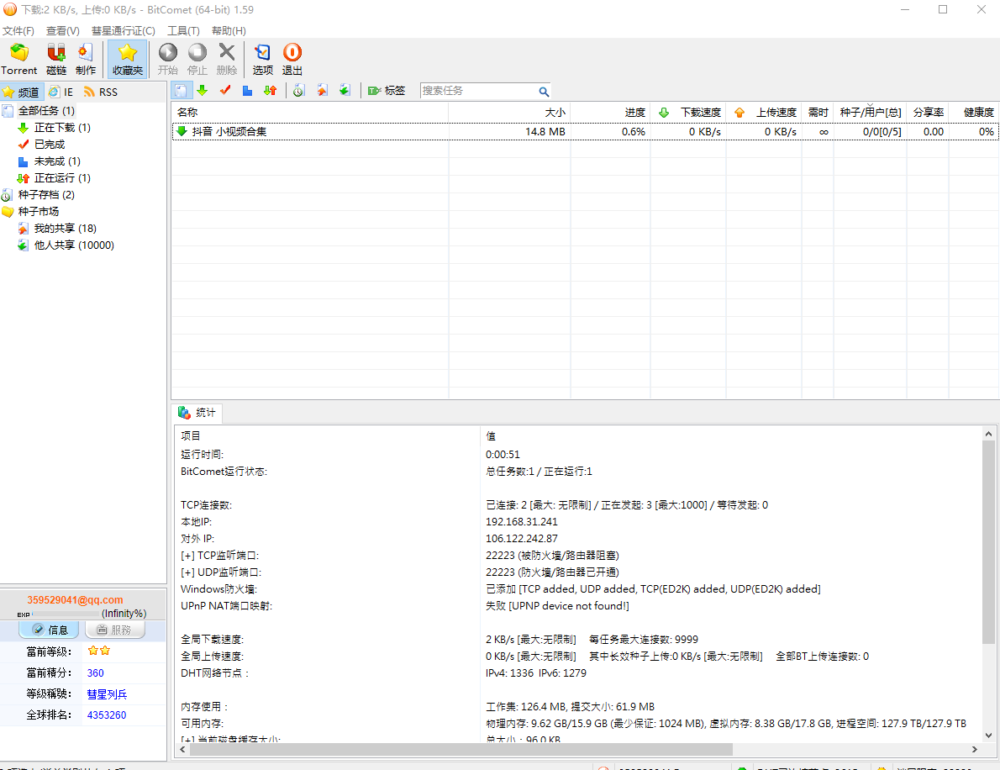Click the all-tasks filter icon in task toolbar
The height and width of the screenshot is (770, 1000).
[182, 91]
